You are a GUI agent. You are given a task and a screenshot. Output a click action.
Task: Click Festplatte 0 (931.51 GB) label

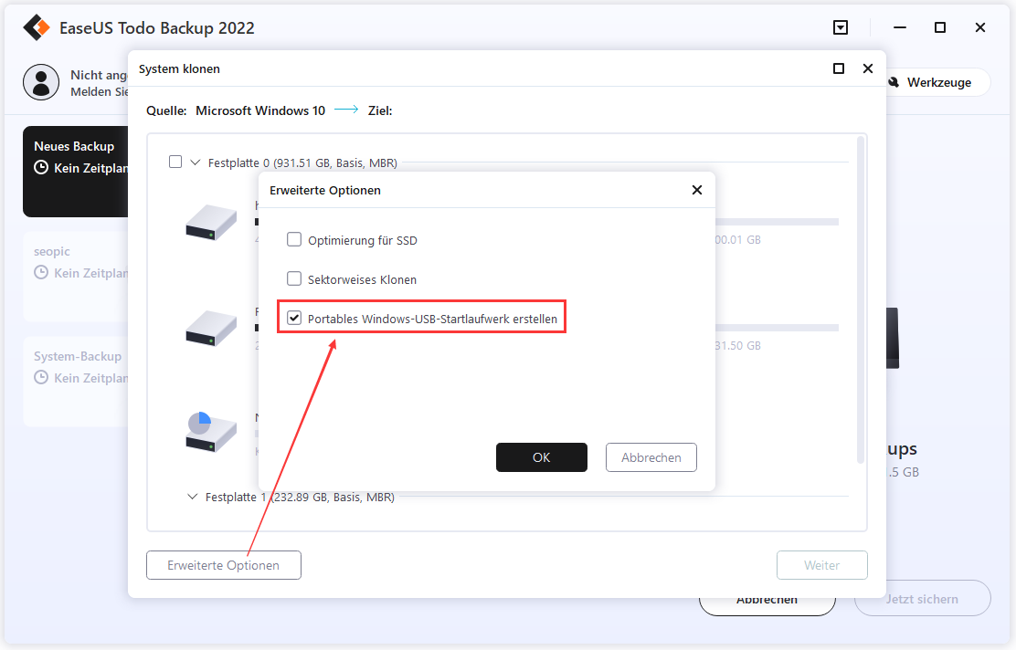point(302,163)
